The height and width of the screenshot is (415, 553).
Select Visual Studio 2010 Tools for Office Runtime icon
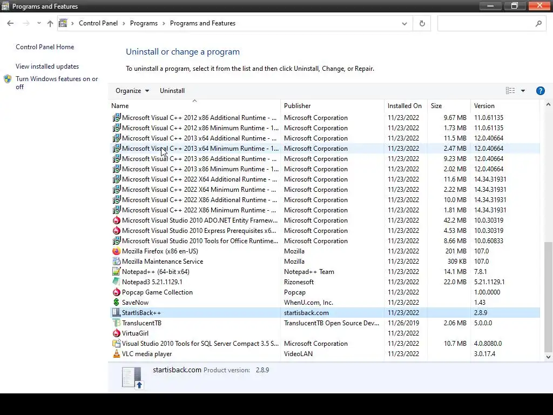point(117,241)
